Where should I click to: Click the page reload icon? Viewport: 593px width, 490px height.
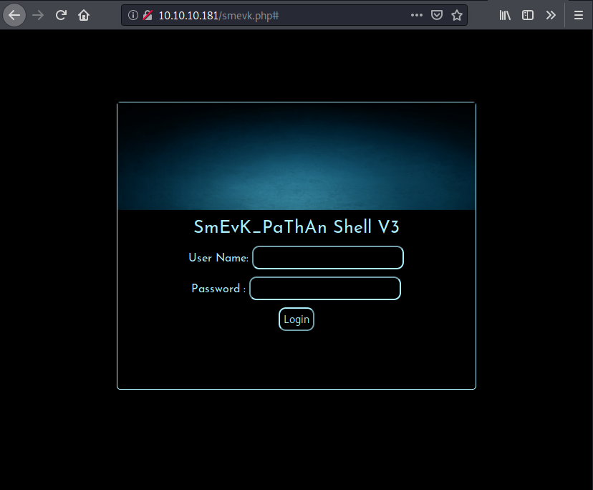pos(60,14)
